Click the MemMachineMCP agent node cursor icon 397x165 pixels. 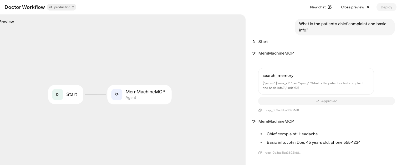click(x=117, y=94)
